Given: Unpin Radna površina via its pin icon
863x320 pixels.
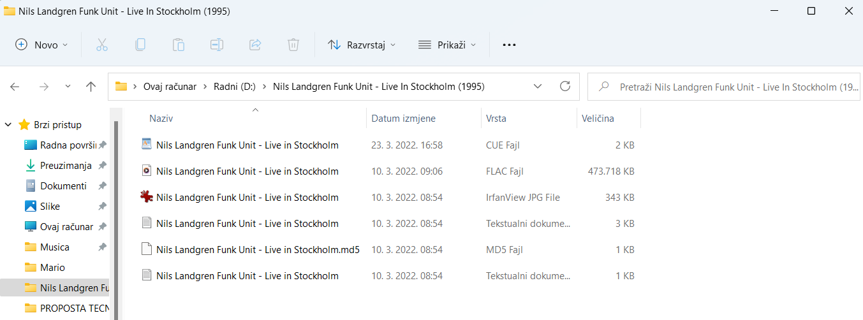Looking at the screenshot, I should click(102, 145).
